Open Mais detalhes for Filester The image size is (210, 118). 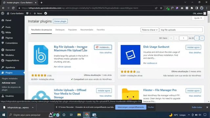[x=195, y=96]
